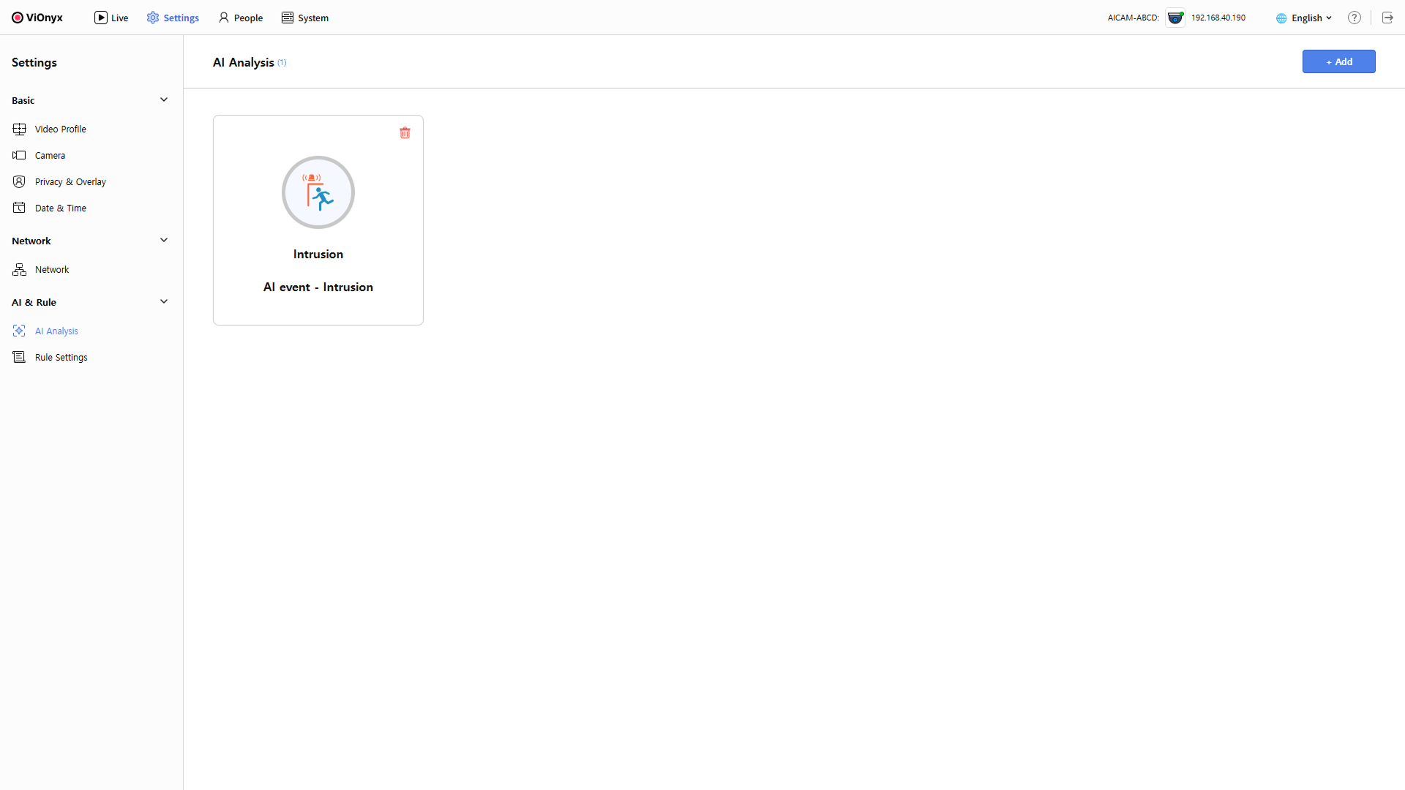Screen dimensions: 1405x790
Task: Go to the System tab
Action: click(305, 18)
